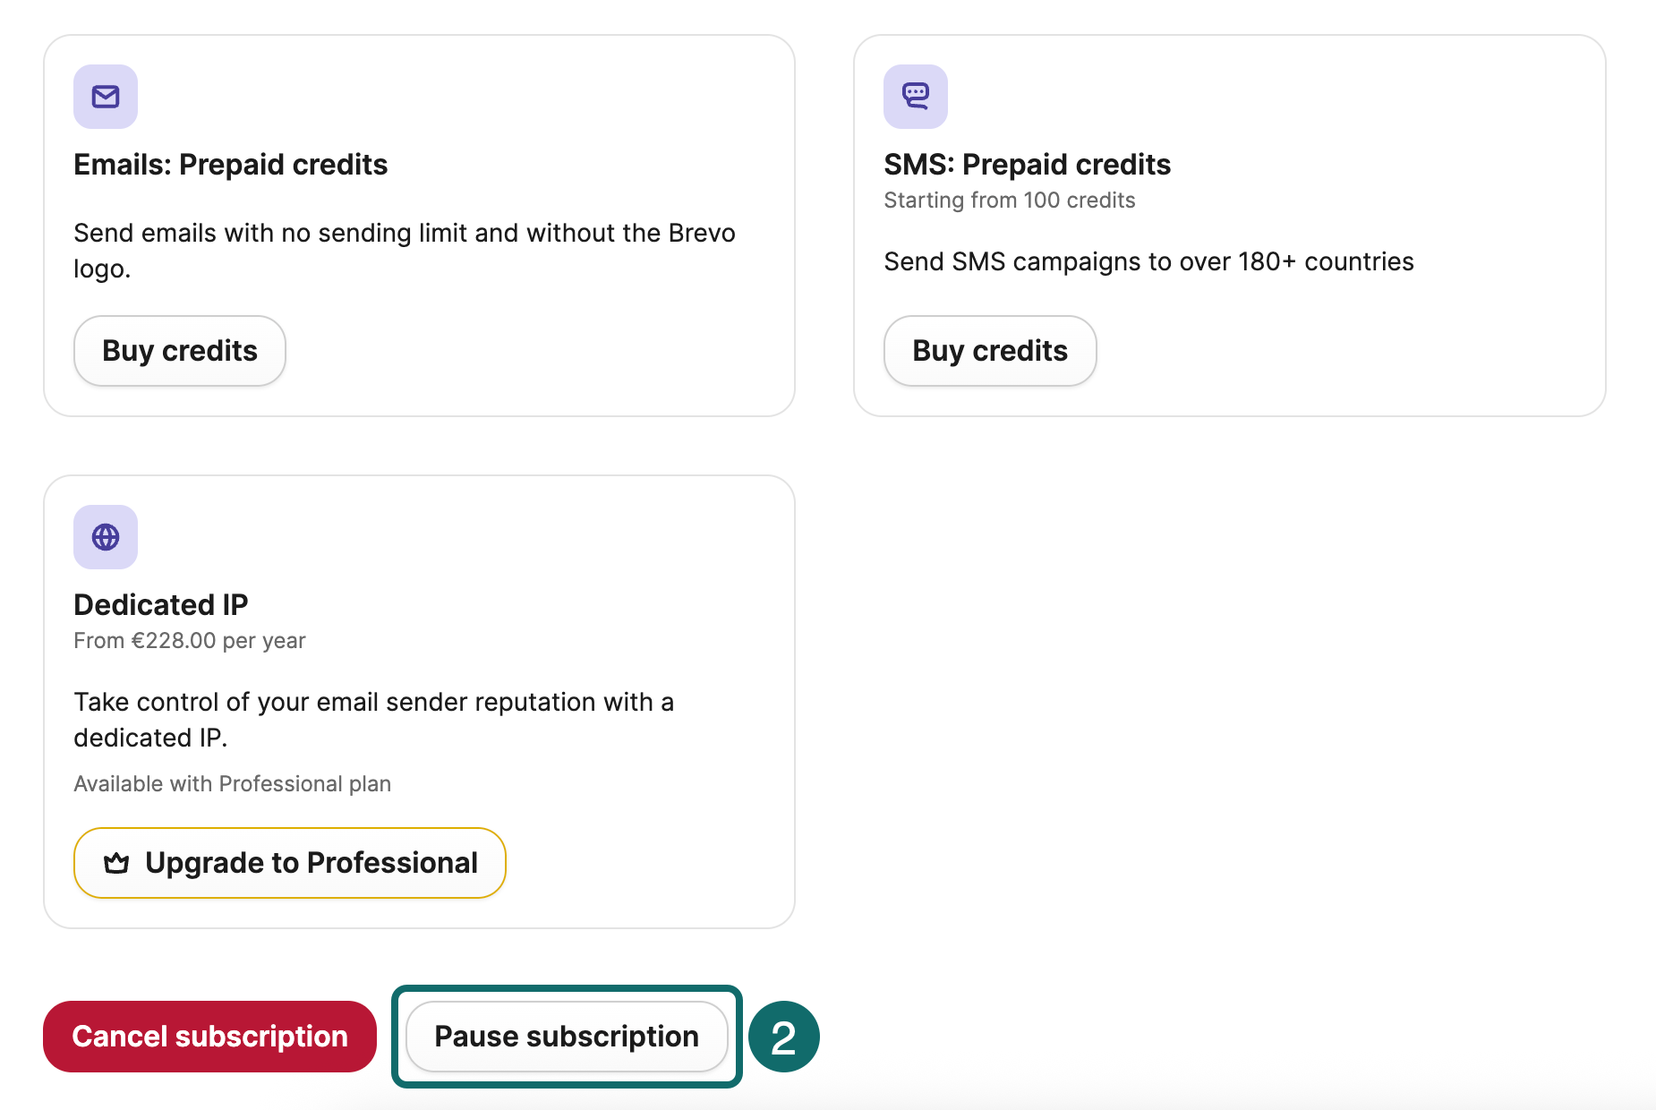Click the red Cancel subscription button
This screenshot has width=1656, height=1110.
[x=209, y=1037]
